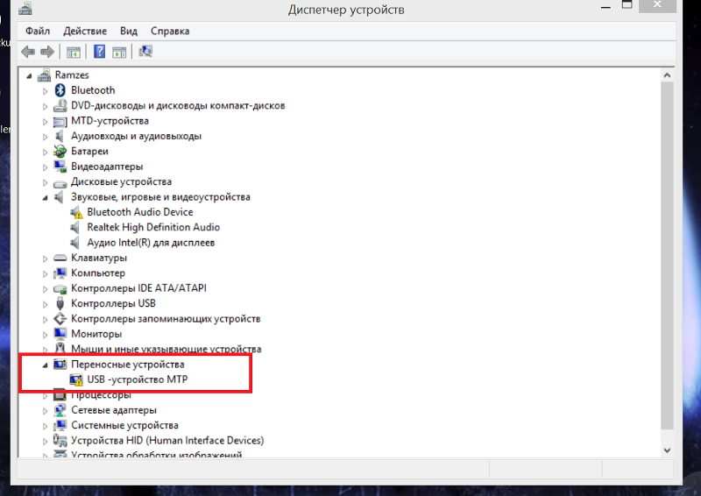Click the Компьютер category icon
Viewport: 701px width, 496px height.
(x=60, y=273)
